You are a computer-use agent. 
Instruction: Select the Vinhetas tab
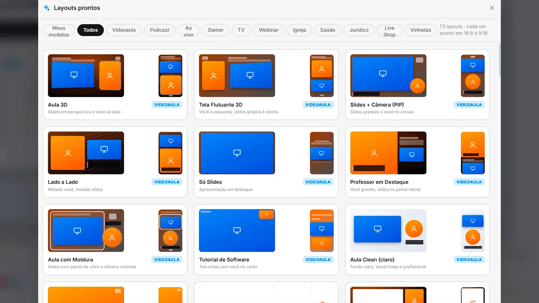pos(420,30)
